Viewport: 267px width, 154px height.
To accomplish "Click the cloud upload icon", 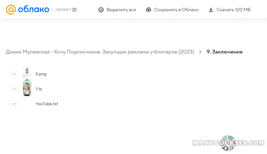I will tap(149, 10).
